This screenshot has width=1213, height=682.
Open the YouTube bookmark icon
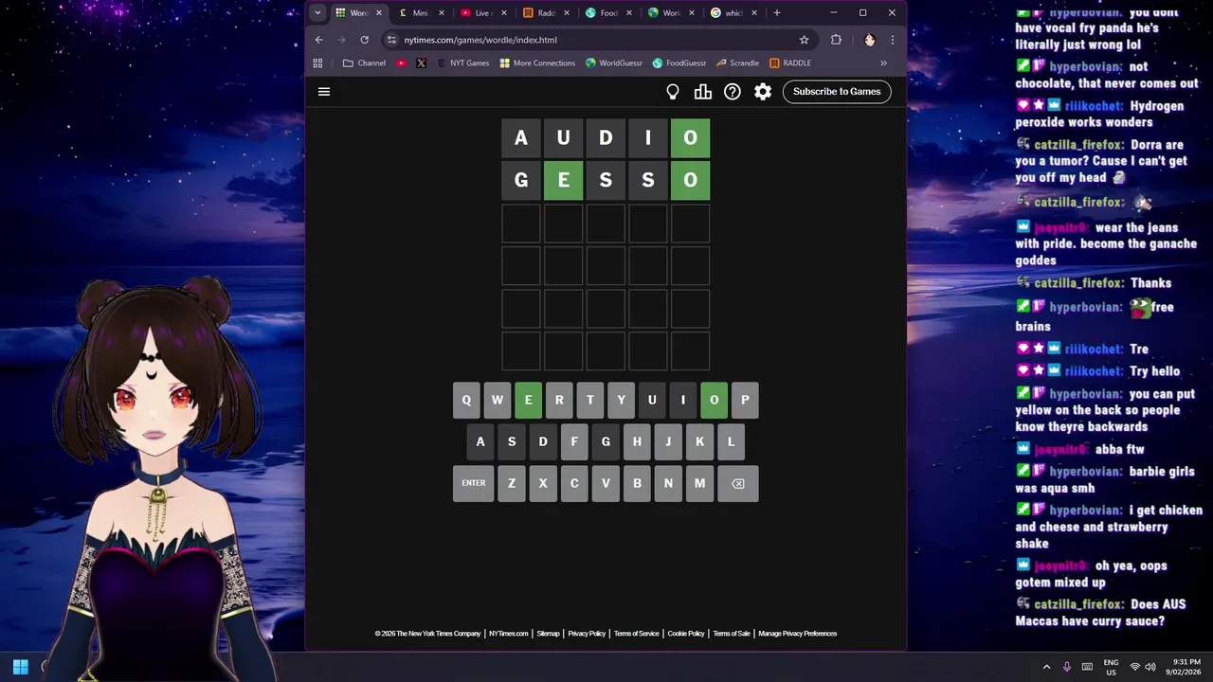[x=402, y=63]
